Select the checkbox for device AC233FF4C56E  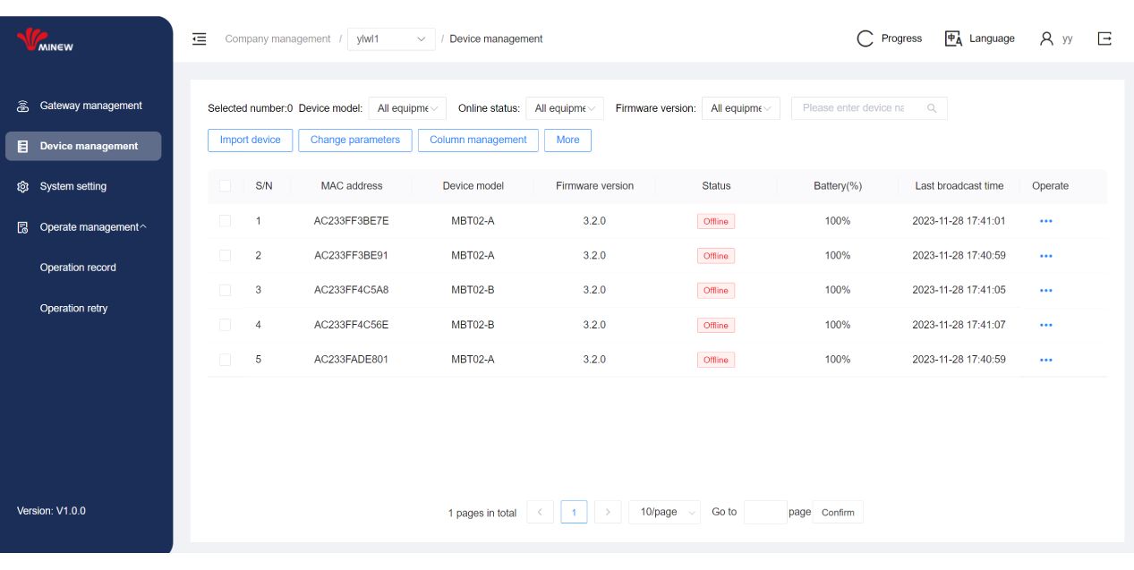(225, 325)
